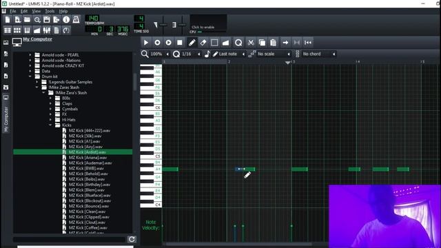This screenshot has height=248, width=441.
Task: Open the zoom 100% dropdown
Action: click(159, 54)
